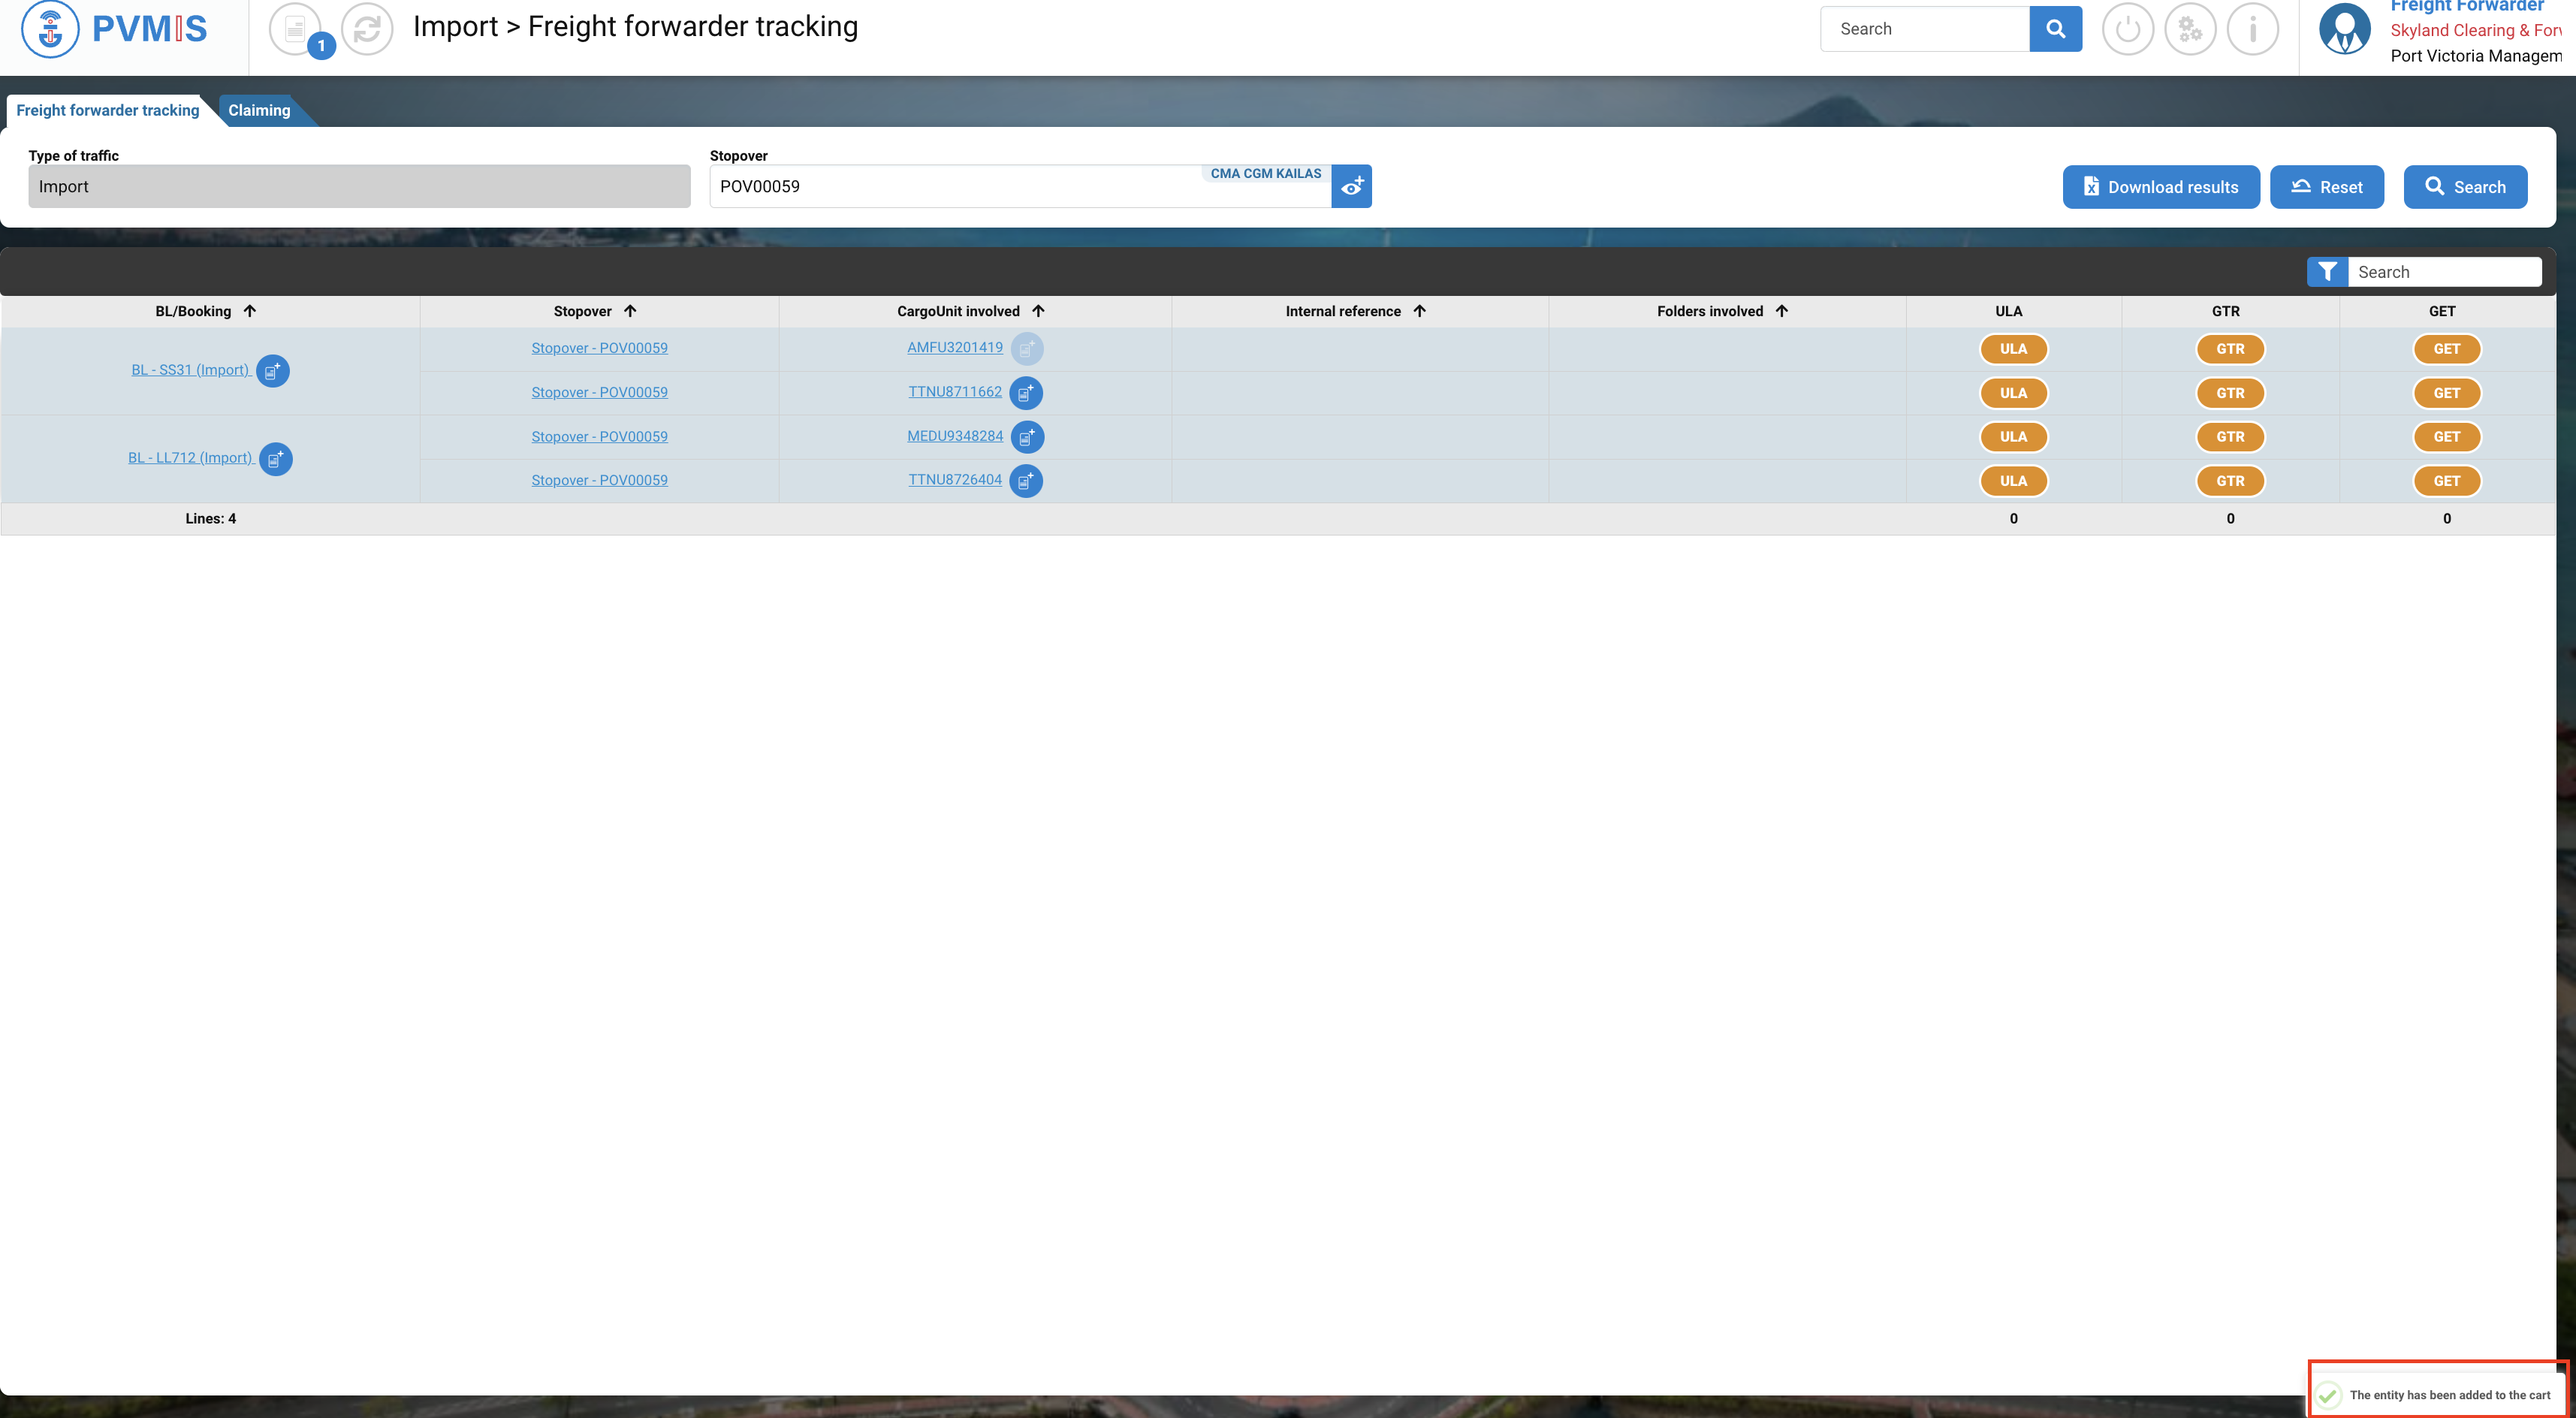The image size is (2576, 1418).
Task: Add BL - SS31 to cart
Action: pos(273,371)
